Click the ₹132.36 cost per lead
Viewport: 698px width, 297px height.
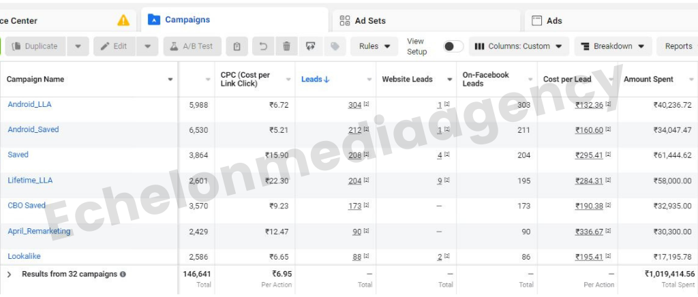tap(590, 105)
